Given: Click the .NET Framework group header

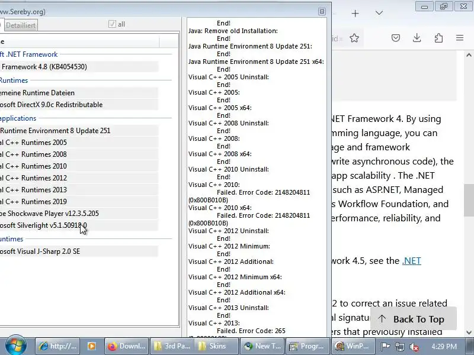Looking at the screenshot, I should pyautogui.click(x=28, y=54).
